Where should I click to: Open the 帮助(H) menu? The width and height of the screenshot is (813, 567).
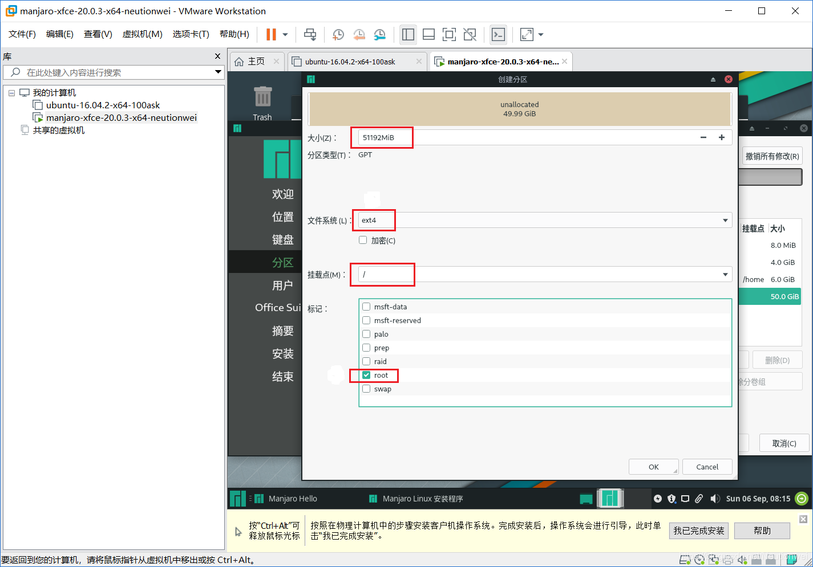click(x=234, y=34)
